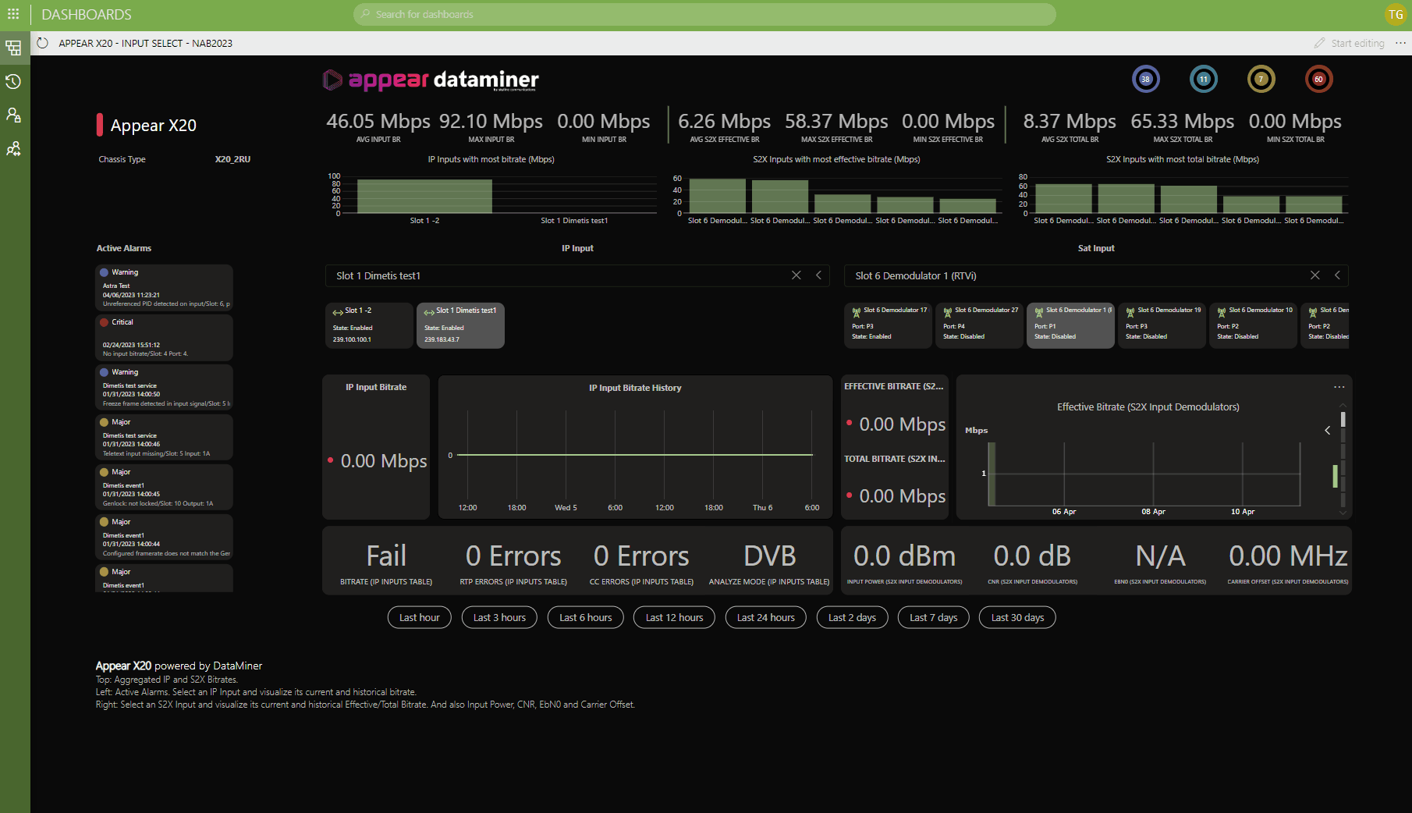
Task: Collapse the IP Input selector arrow
Action: point(818,275)
